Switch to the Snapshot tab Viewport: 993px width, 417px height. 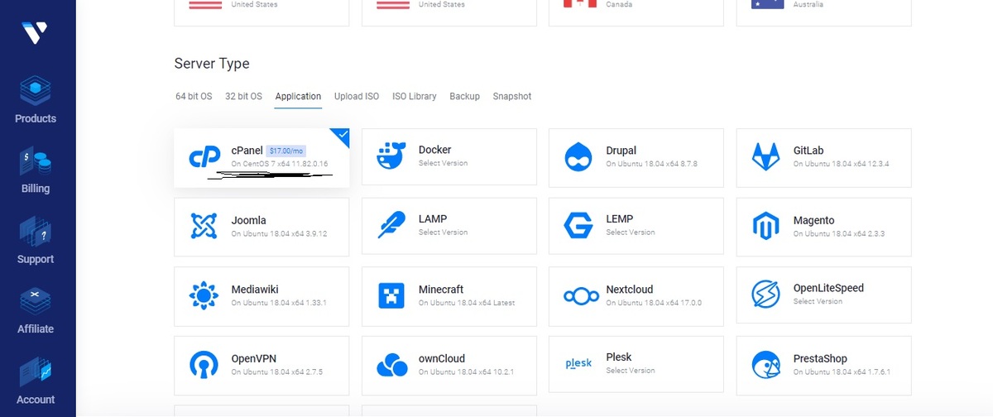[x=512, y=97]
